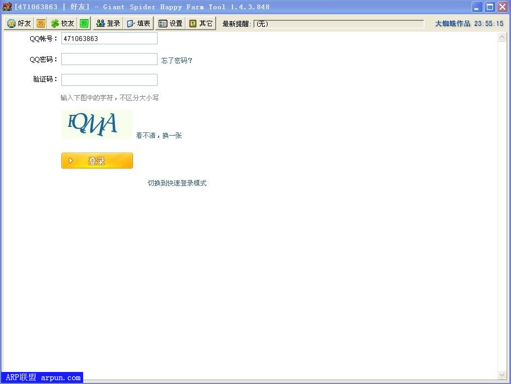Click the 最新提醒 reminder status box
The height and width of the screenshot is (384, 511).
[339, 24]
